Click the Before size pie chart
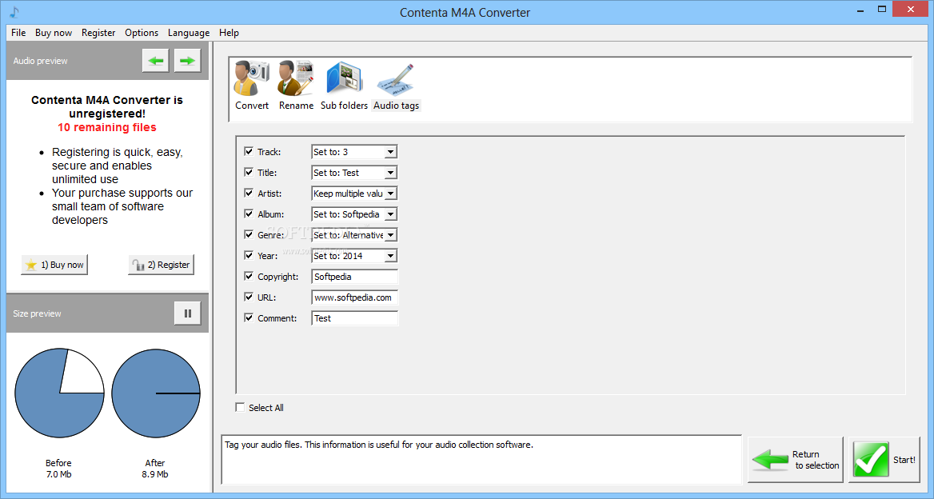934x499 pixels. pos(59,393)
